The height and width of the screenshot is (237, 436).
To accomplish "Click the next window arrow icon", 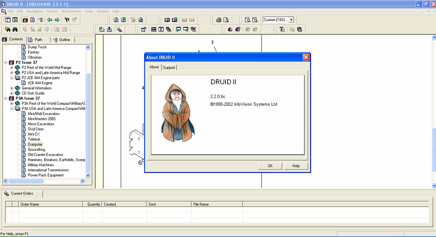I will pyautogui.click(x=186, y=29).
